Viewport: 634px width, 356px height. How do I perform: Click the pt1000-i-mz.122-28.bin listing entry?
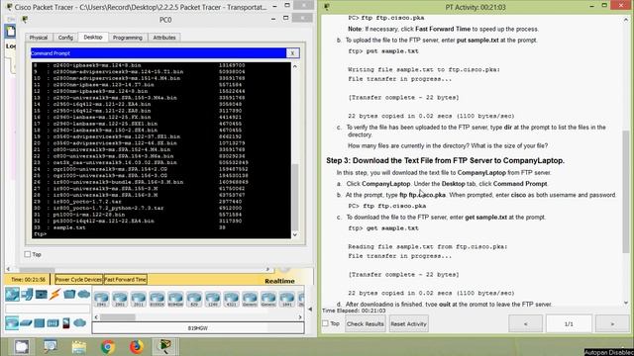coord(88,215)
